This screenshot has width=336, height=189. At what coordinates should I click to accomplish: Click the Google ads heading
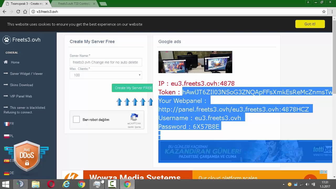coord(170,41)
